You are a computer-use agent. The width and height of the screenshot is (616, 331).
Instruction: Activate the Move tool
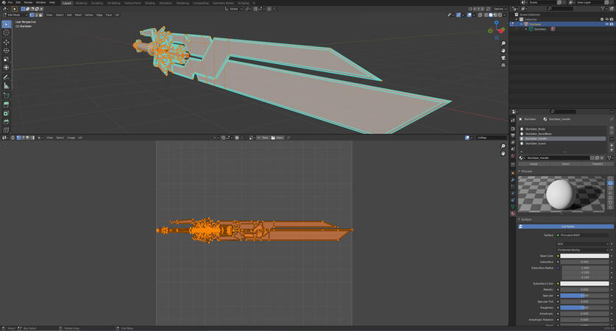tap(7, 42)
